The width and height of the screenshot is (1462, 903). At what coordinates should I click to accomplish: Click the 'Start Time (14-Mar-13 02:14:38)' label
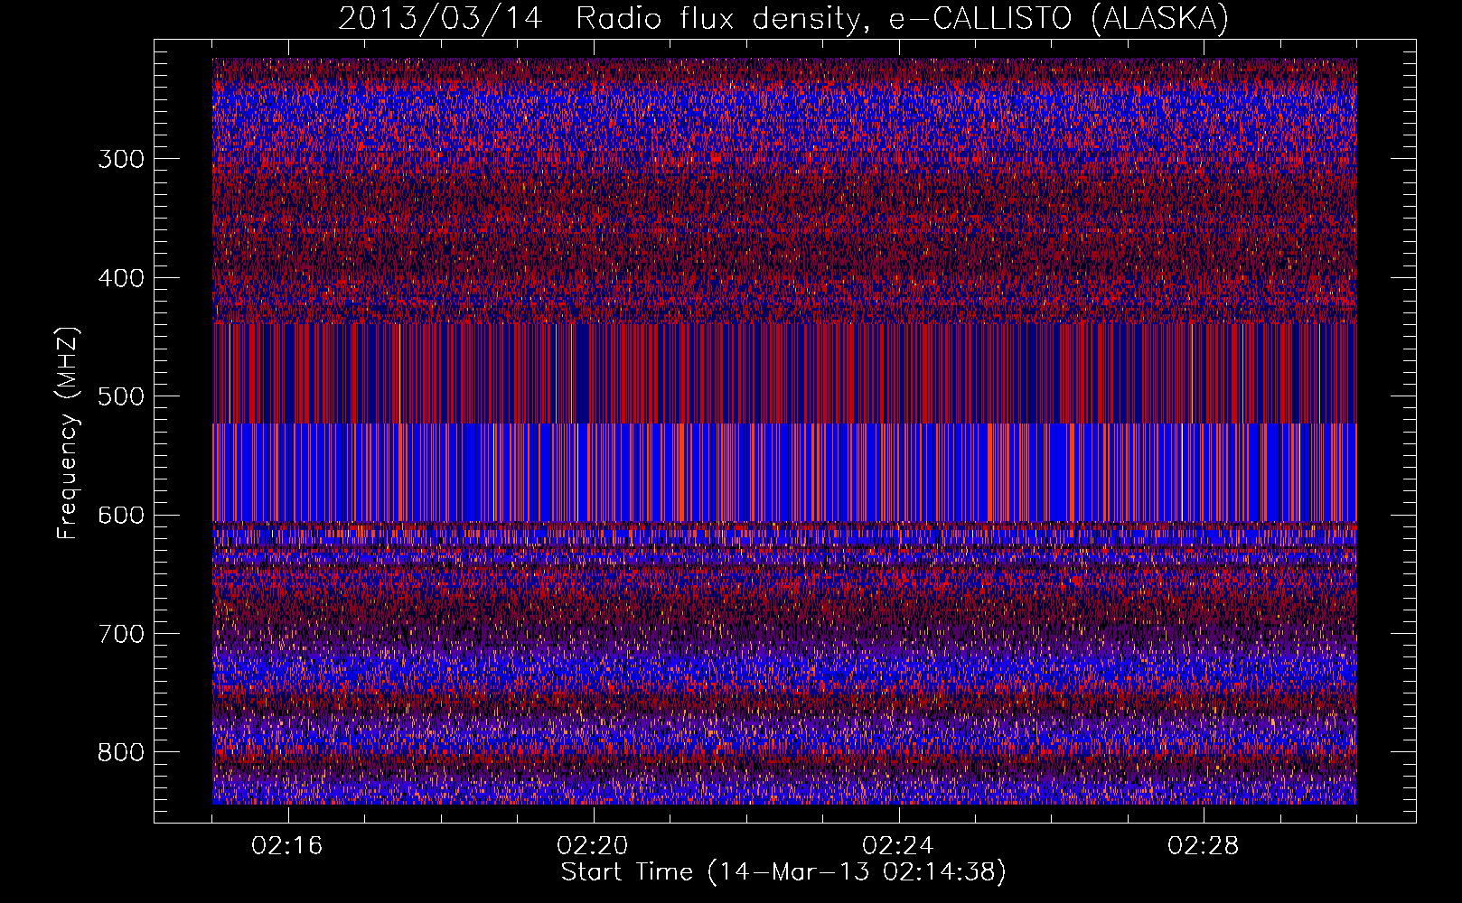[783, 872]
